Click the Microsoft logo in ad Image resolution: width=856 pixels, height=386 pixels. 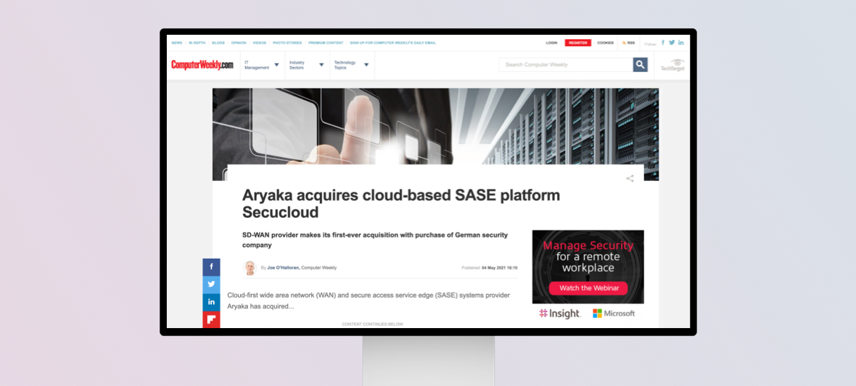(614, 314)
